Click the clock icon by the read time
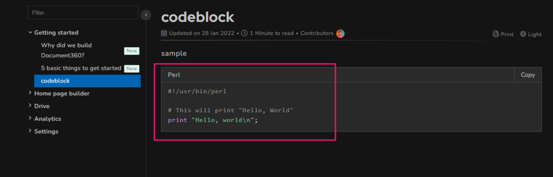553x177 pixels. [244, 33]
